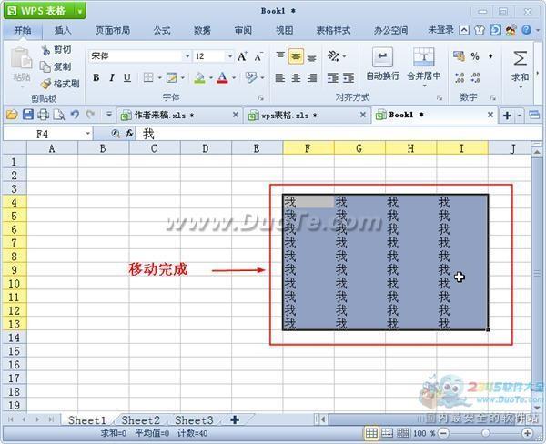Click the Cut (剪切) scissors icon
This screenshot has width=546, height=444.
tap(46, 50)
